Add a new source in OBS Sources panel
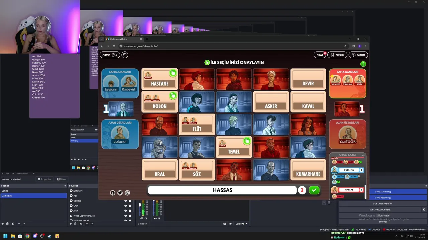The height and width of the screenshot is (240, 428). (x=71, y=224)
